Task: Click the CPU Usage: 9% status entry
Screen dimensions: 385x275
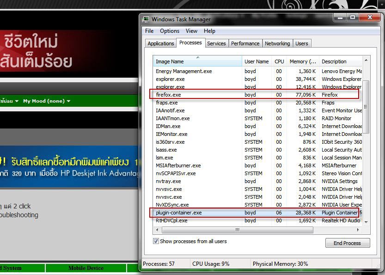Action: point(211,264)
